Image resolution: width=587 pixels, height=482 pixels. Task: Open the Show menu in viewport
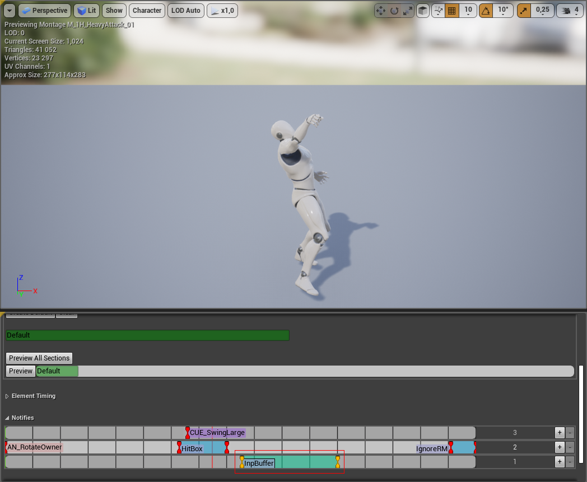point(114,11)
